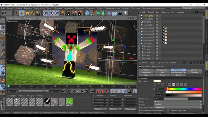Toggle Z axis lock
Viewport: 208px width, 117px height.
(57, 13)
